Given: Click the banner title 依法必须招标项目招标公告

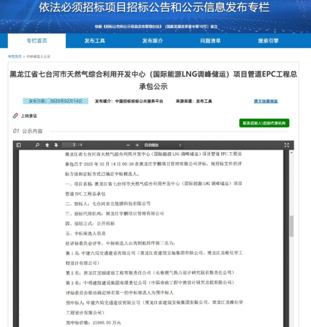Looking at the screenshot, I should tap(154, 7).
